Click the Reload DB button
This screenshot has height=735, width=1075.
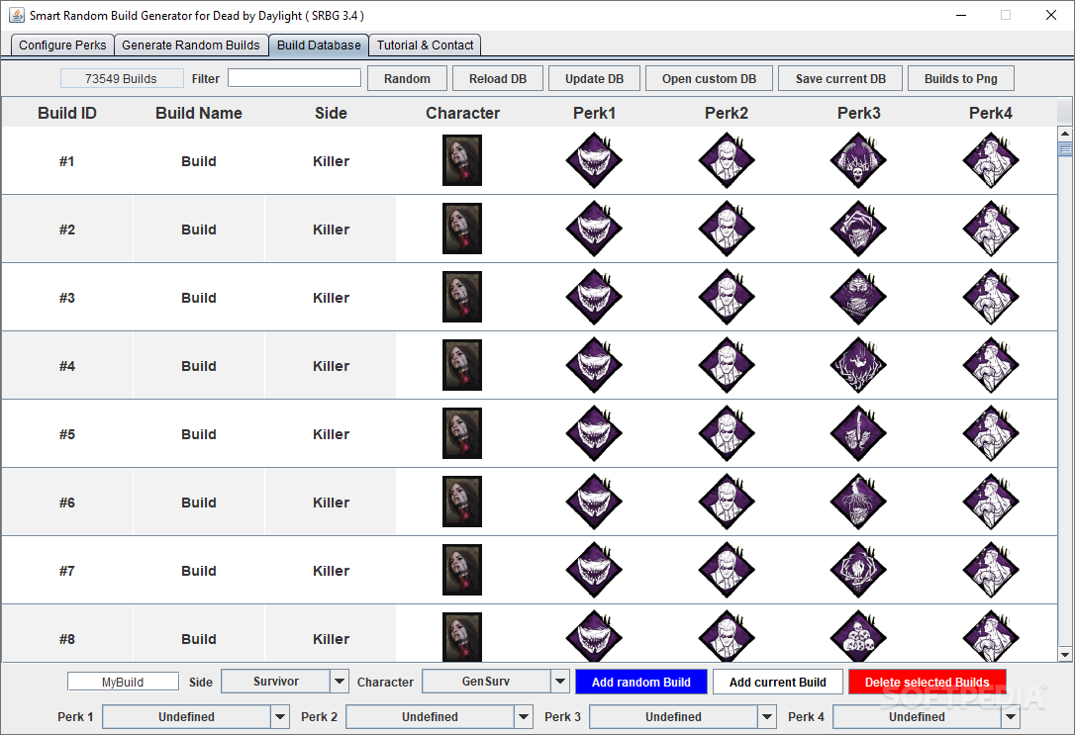(x=498, y=79)
